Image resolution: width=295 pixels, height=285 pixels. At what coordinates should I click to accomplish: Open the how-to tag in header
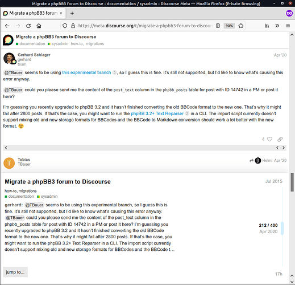(x=77, y=44)
